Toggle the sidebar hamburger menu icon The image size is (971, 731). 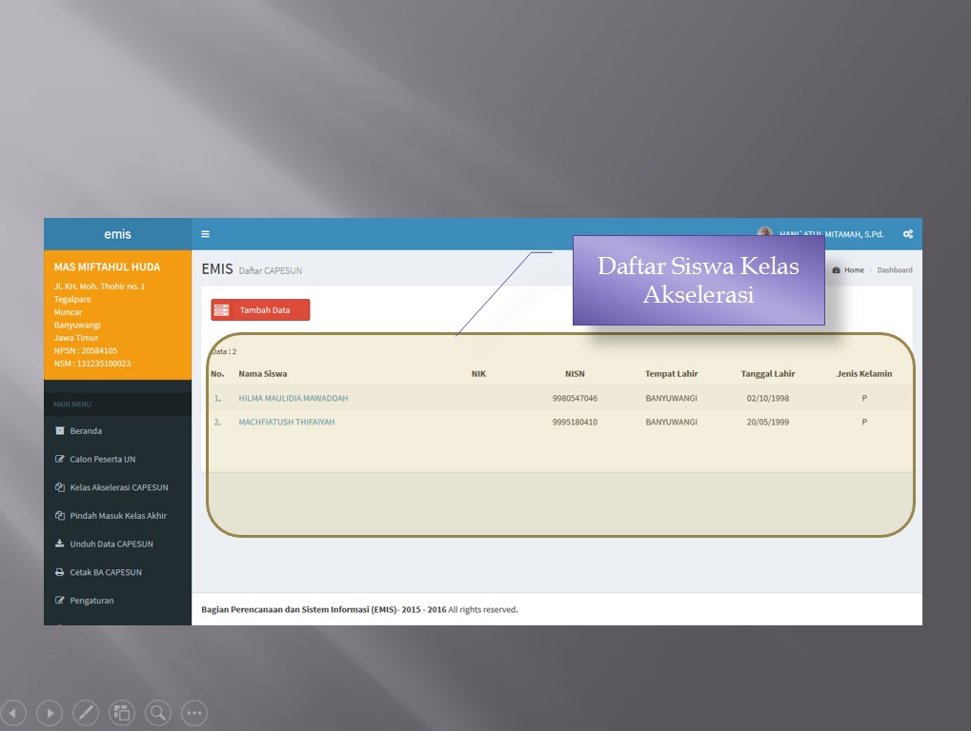click(x=205, y=234)
